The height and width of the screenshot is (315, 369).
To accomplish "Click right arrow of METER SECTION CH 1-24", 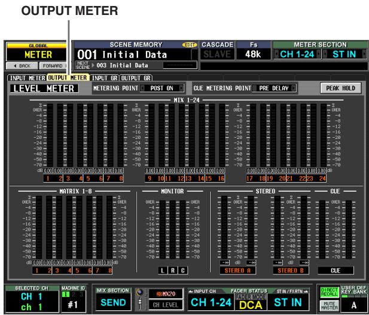I will 318,54.
